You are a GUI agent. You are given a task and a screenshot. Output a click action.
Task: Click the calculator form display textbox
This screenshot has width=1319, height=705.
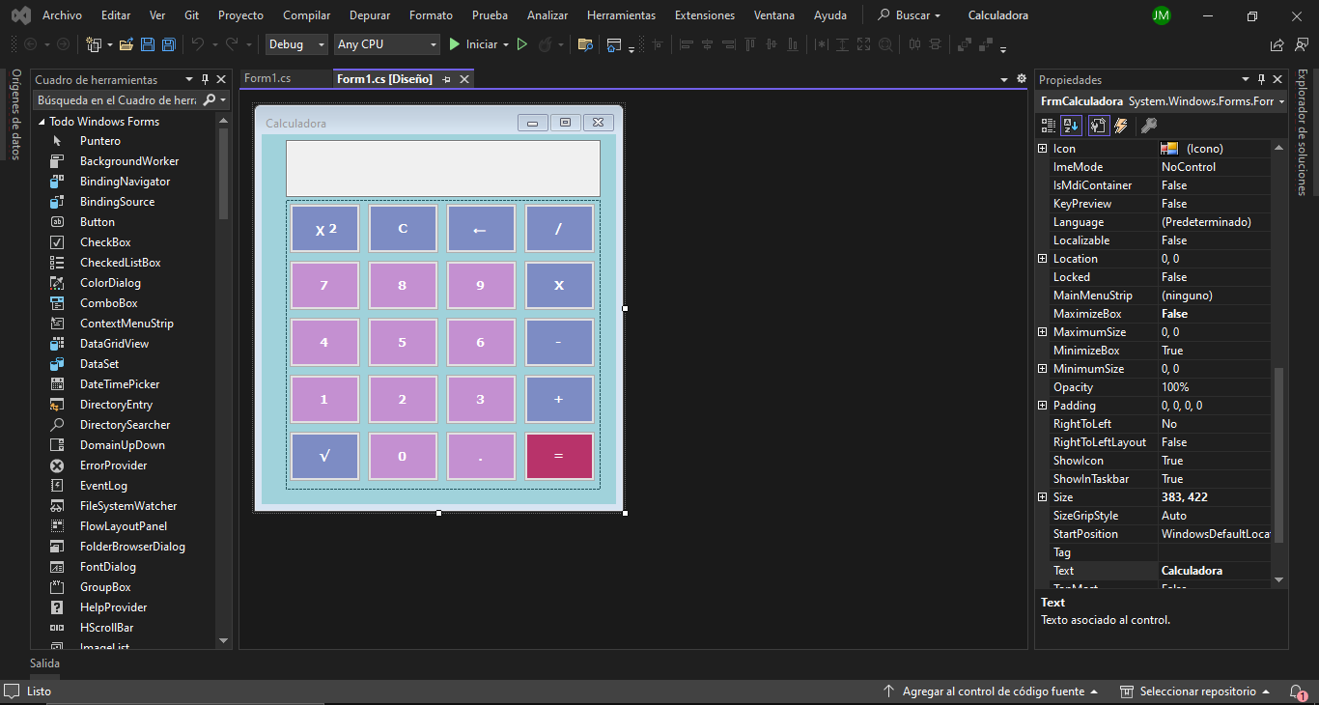[443, 168]
